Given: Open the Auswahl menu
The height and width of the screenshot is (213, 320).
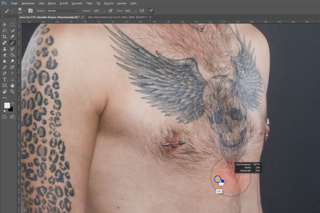Looking at the screenshot, I should click(x=77, y=3).
